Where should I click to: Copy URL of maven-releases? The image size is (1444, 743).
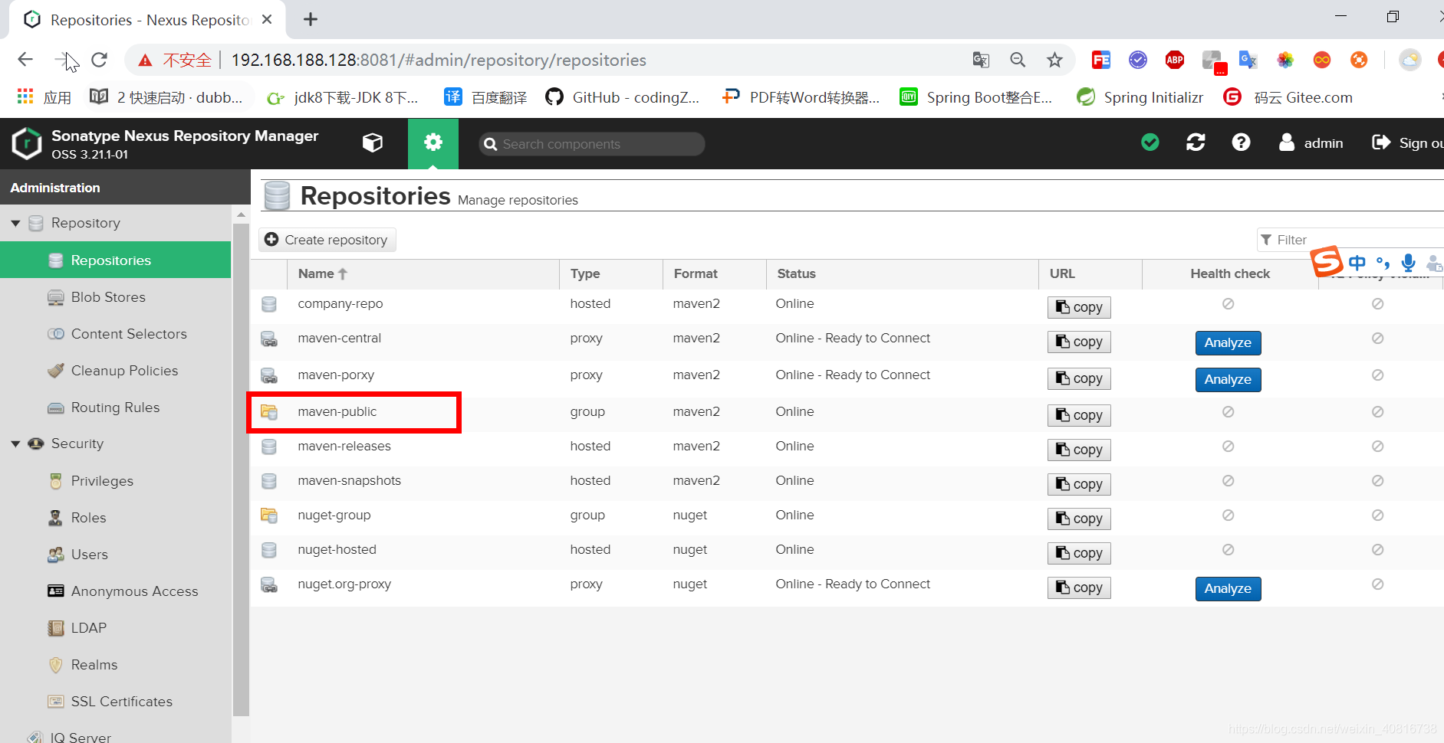1079,450
